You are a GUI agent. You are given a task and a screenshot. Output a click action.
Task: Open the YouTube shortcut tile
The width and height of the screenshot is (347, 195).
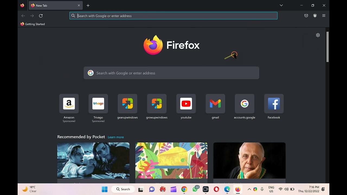[x=186, y=104]
